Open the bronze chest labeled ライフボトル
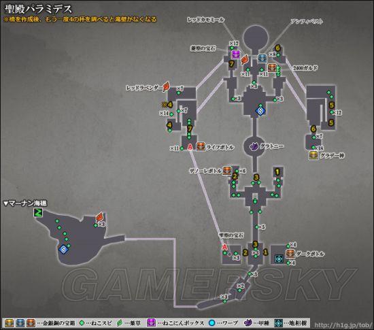The height and width of the screenshot is (330, 374). coord(201,147)
